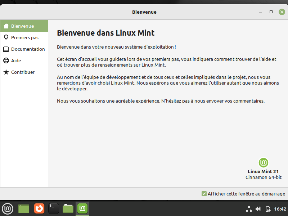Click the show desktop applet

(x=23, y=208)
